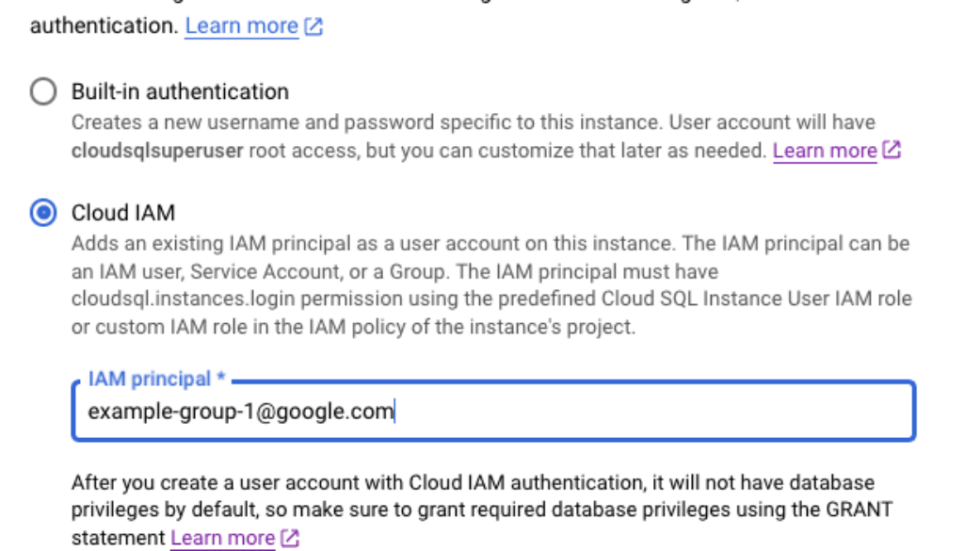964x551 pixels.
Task: Click the example-group-1@google.com text in the field
Action: click(x=240, y=412)
